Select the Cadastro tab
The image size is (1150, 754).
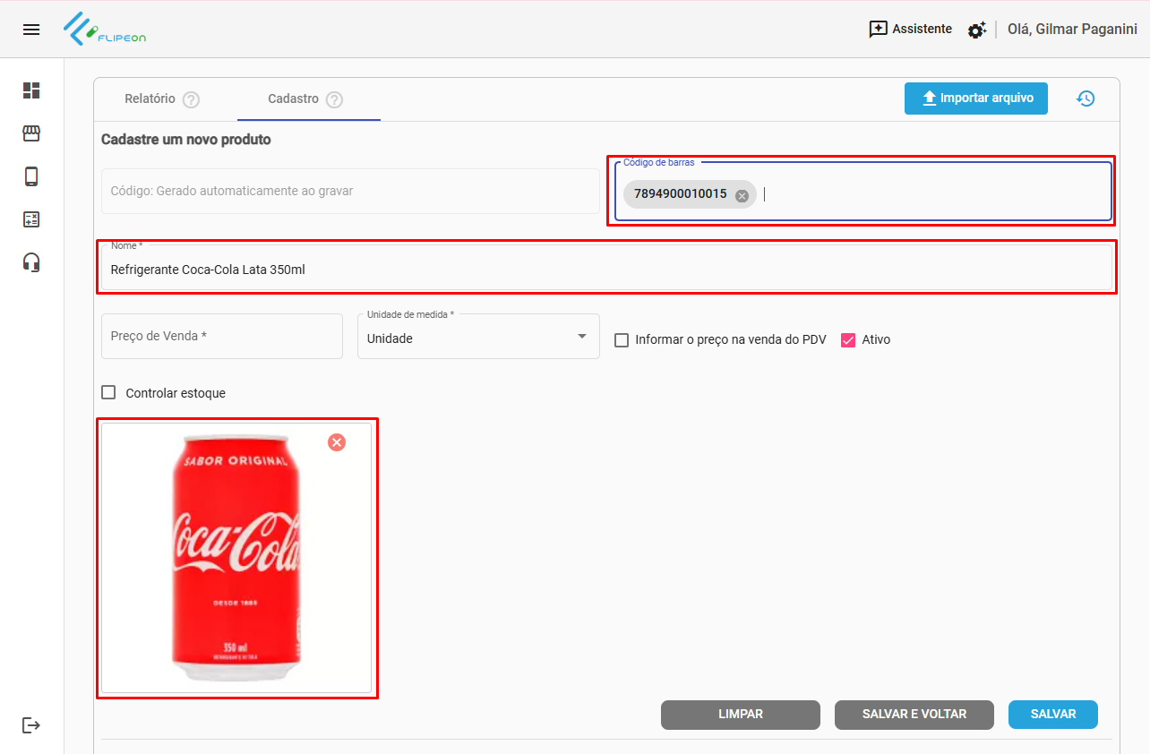click(294, 99)
